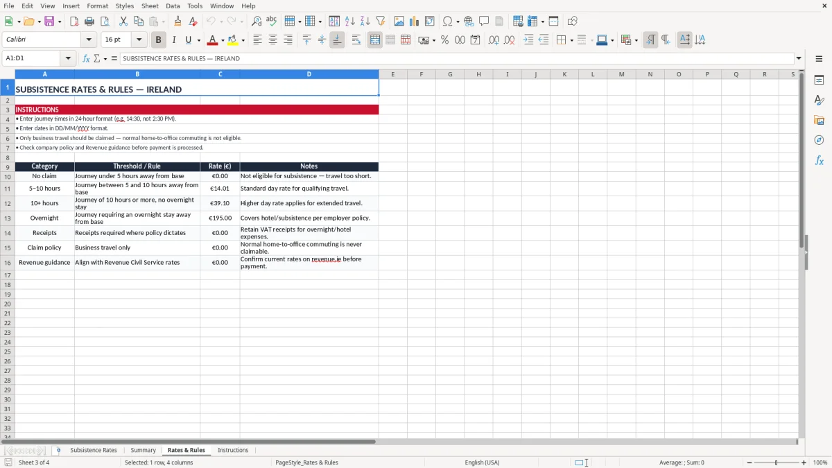The image size is (832, 468).
Task: Switch to the Subsistence Rates sheet tab
Action: (94, 450)
